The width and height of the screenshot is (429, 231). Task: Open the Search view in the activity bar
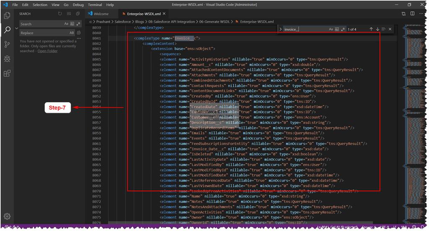point(7,30)
